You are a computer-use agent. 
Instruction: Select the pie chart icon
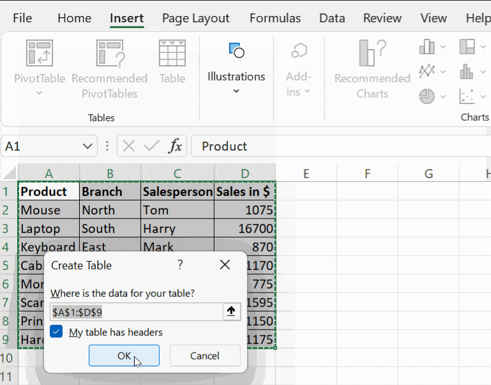(427, 96)
